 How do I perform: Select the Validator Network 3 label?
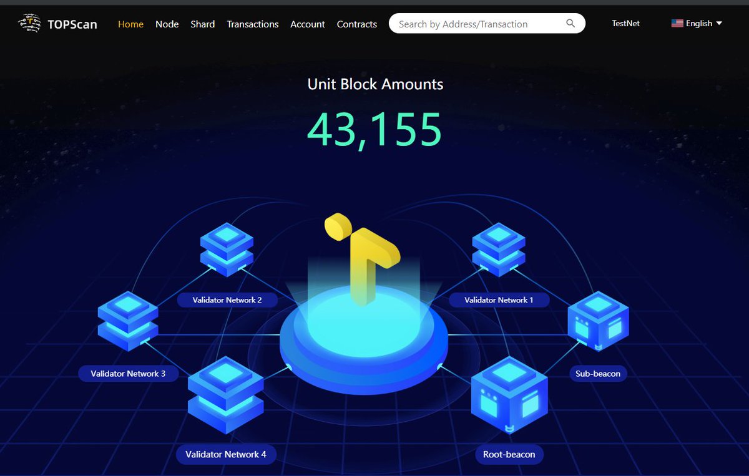point(128,374)
